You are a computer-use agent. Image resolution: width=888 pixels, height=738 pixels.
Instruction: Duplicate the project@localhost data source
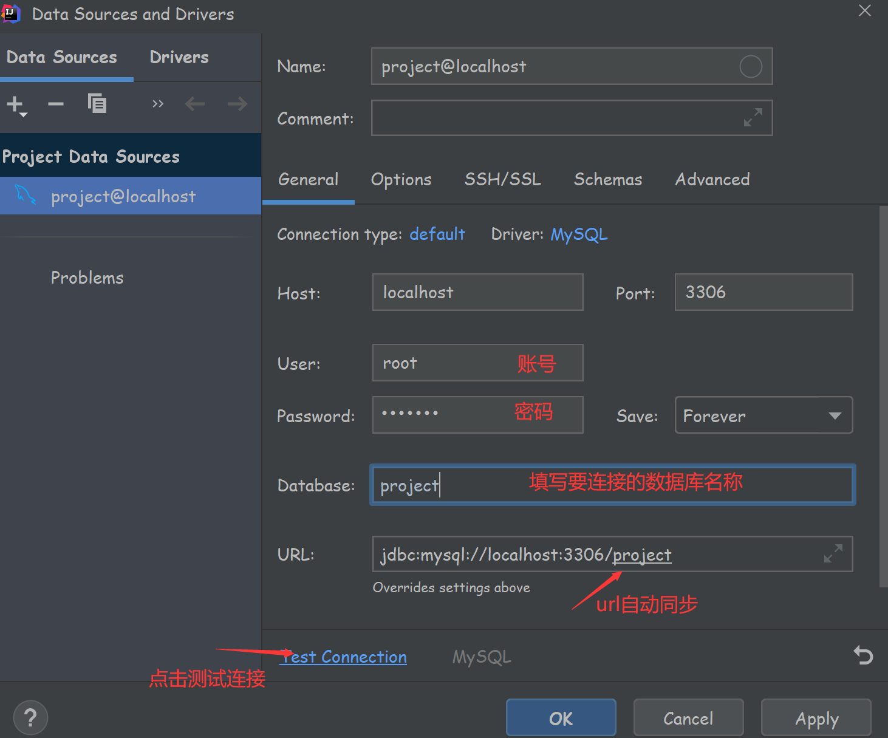(97, 103)
